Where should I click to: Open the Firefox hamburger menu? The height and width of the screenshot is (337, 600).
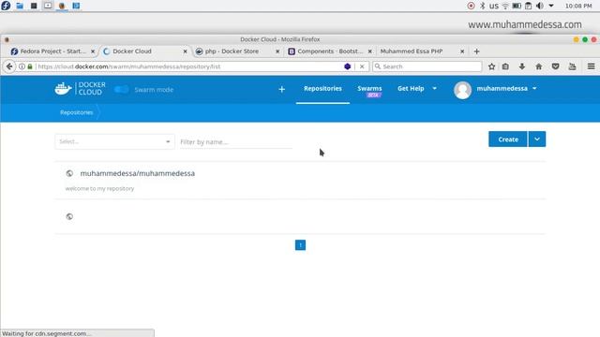pyautogui.click(x=592, y=66)
